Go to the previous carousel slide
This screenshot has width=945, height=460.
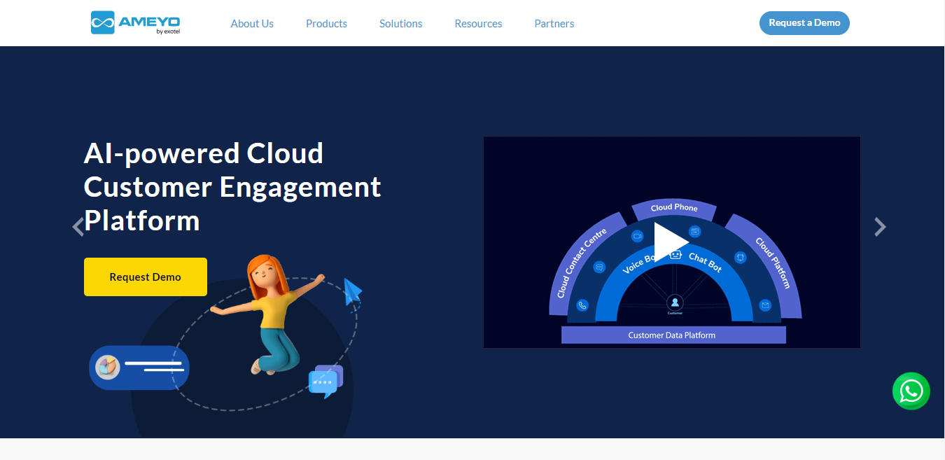(x=78, y=227)
